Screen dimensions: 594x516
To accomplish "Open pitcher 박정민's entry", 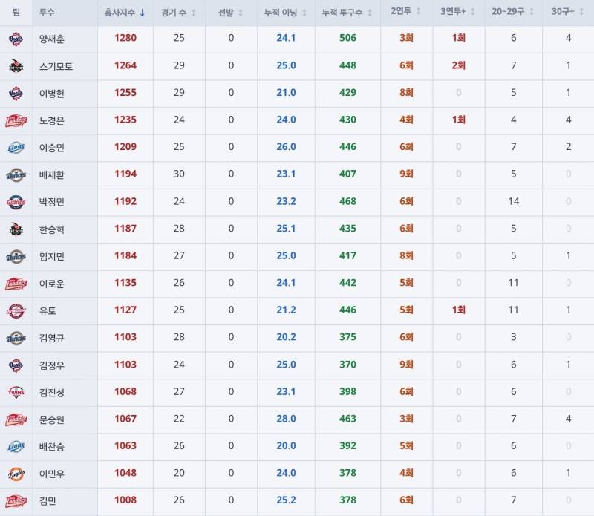I will coord(52,202).
